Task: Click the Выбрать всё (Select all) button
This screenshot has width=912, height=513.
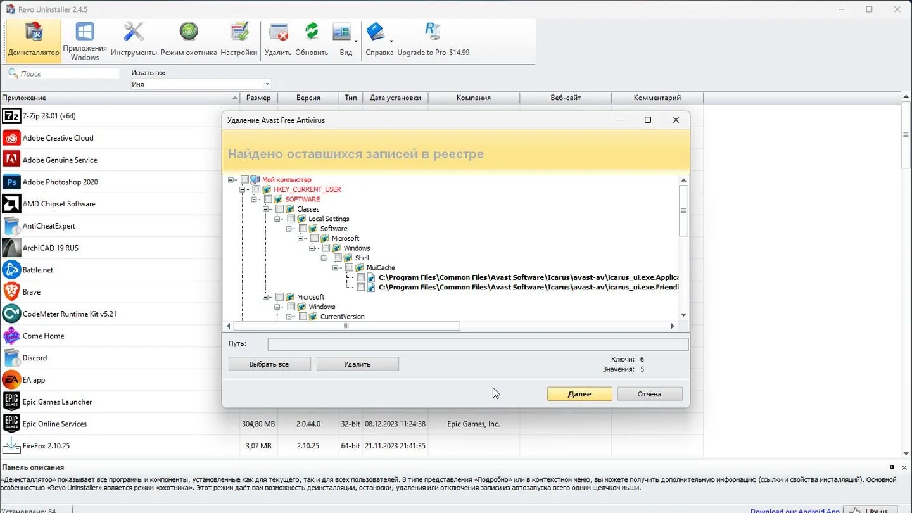Action: click(x=269, y=364)
